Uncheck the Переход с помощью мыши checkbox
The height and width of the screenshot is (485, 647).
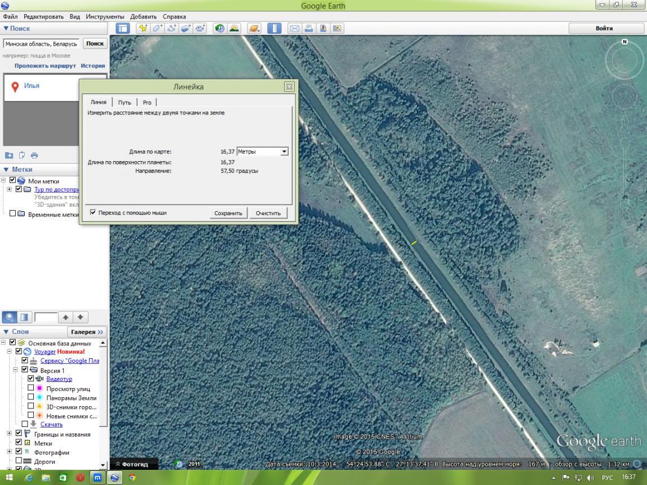point(93,212)
